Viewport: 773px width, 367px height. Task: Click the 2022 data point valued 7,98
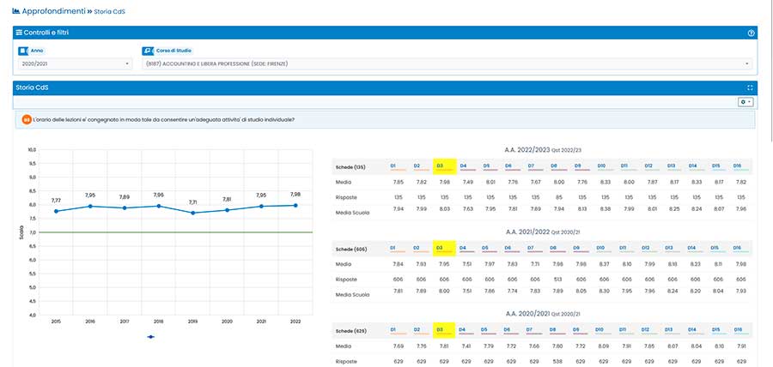point(295,205)
